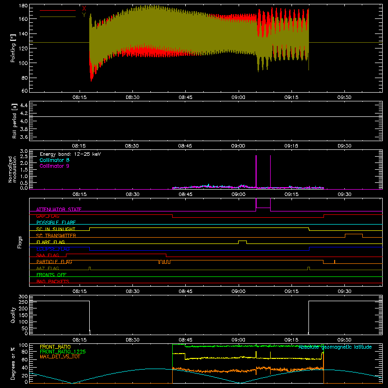Select the ECLIPSE_FLAG label
This screenshot has width=388, height=388.
[x=53, y=249]
